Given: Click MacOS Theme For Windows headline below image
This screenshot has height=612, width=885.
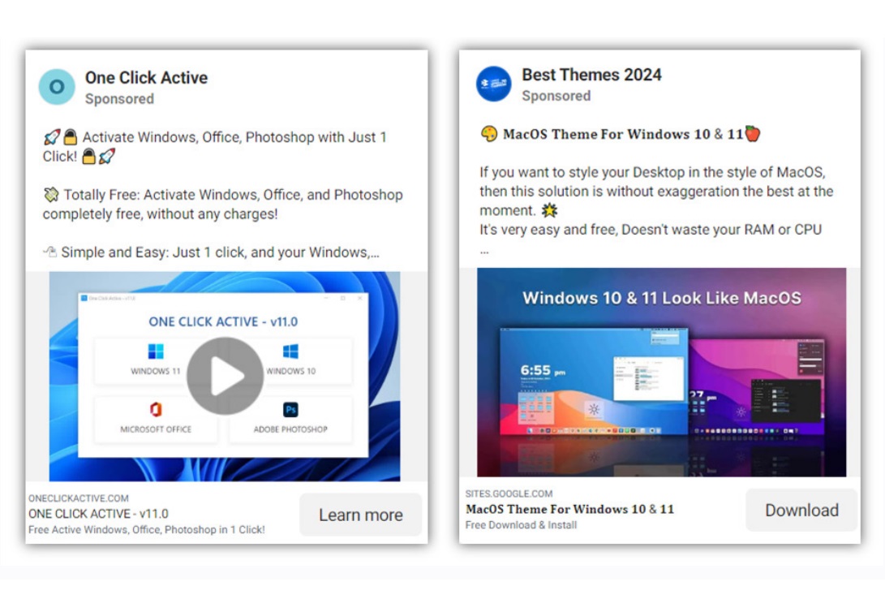Looking at the screenshot, I should (569, 510).
